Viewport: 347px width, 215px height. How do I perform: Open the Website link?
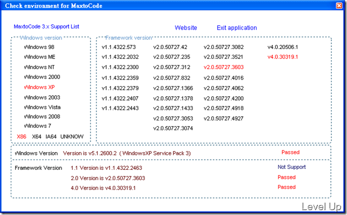(x=186, y=28)
